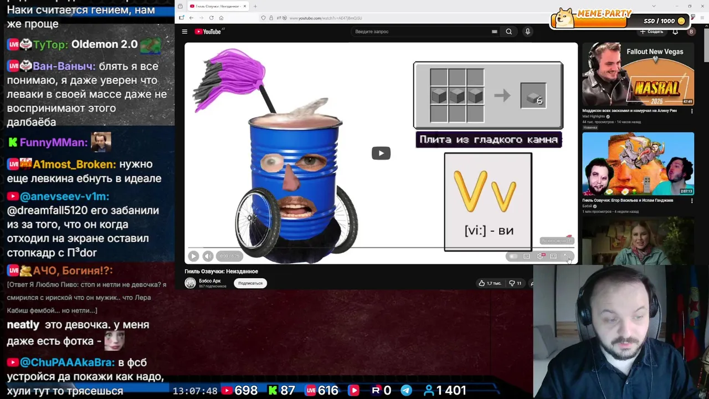Click the search magnifier button
The height and width of the screenshot is (399, 709).
pyautogui.click(x=508, y=32)
